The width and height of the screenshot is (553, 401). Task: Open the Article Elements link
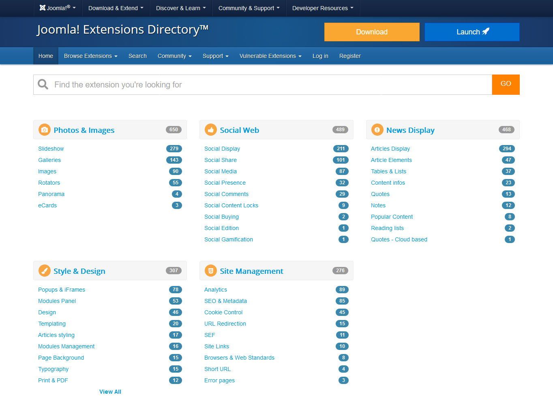coord(391,160)
